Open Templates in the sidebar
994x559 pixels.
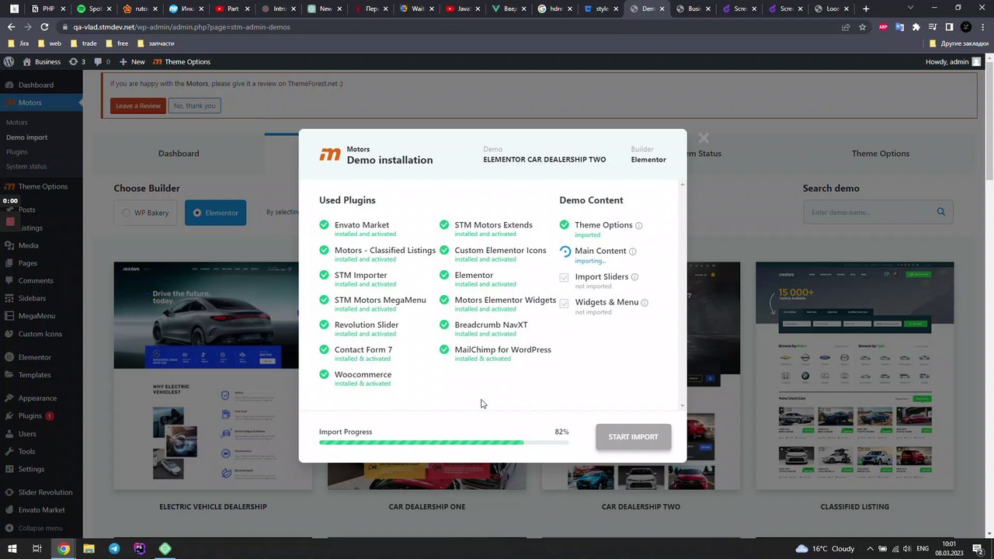coord(35,374)
